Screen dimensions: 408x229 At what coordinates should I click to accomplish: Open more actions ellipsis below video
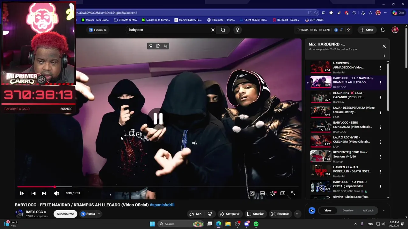(x=298, y=214)
